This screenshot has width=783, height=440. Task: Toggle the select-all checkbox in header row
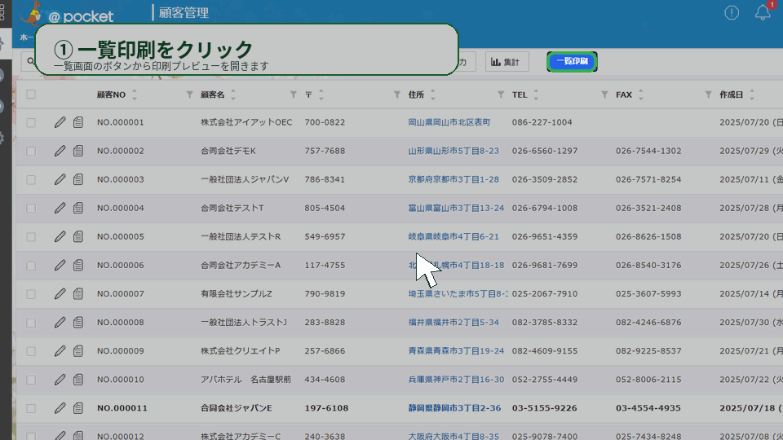point(31,95)
